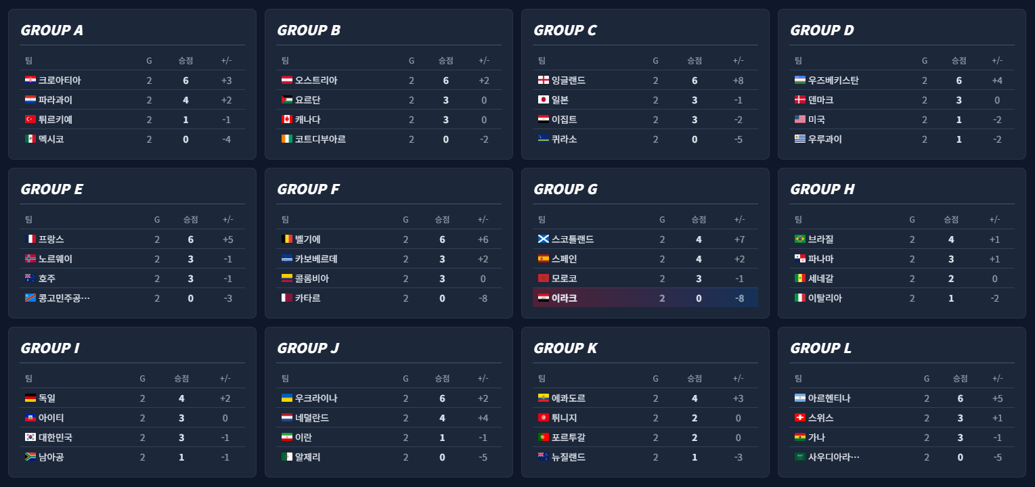Open the 대한민국 team link
The width and height of the screenshot is (1035, 487).
click(55, 438)
